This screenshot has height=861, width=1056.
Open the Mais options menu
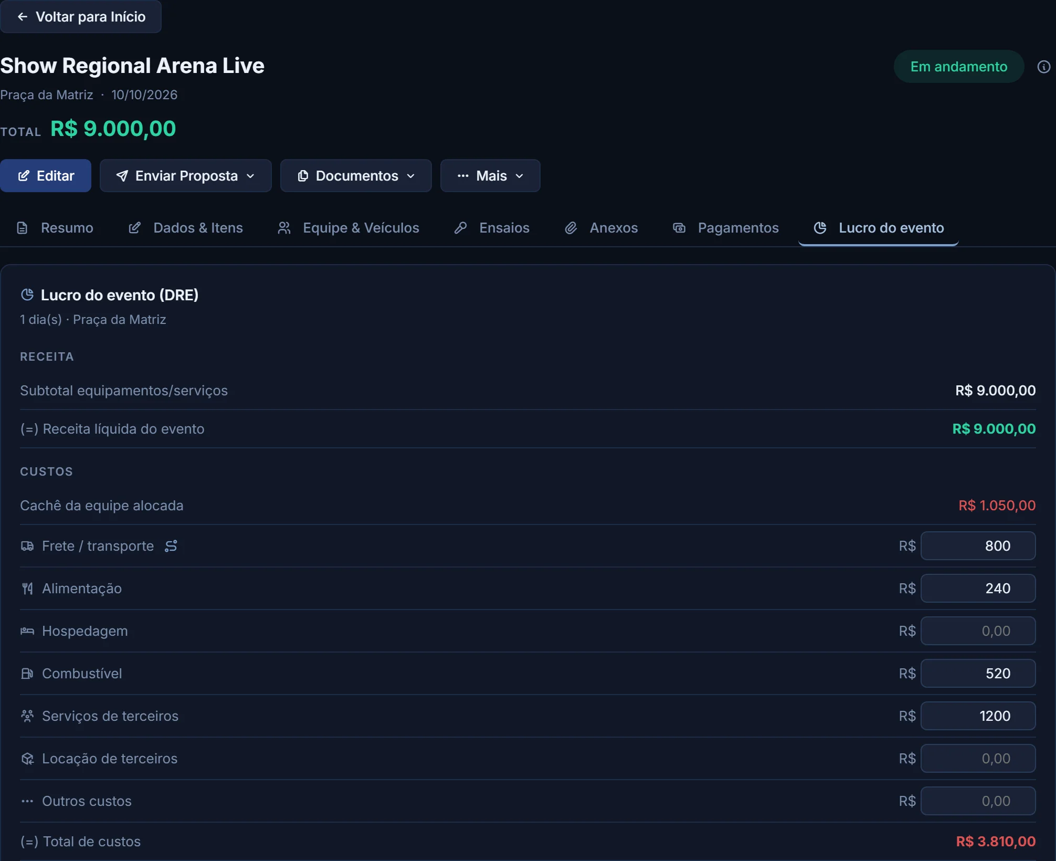[x=490, y=176]
